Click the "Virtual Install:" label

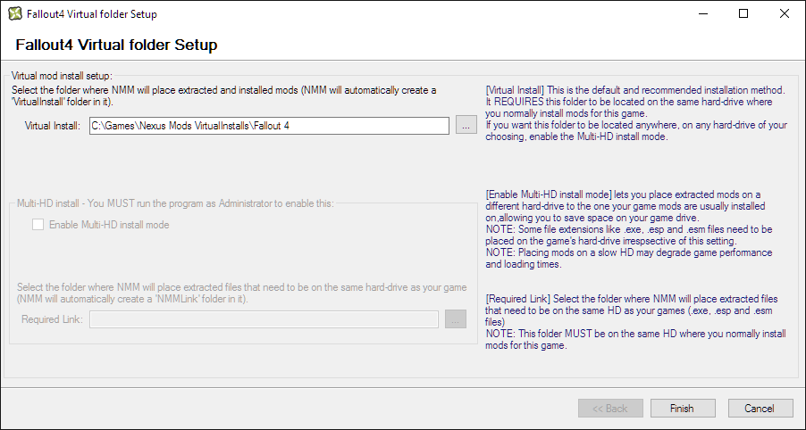point(53,126)
